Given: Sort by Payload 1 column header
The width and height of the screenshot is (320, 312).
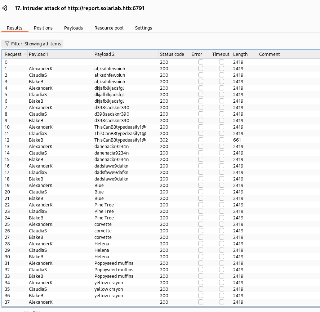Looking at the screenshot, I should click(x=39, y=54).
